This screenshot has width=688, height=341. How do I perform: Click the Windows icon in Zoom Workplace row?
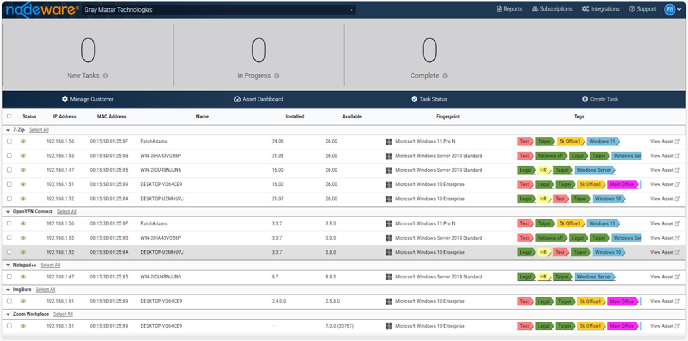tap(389, 326)
